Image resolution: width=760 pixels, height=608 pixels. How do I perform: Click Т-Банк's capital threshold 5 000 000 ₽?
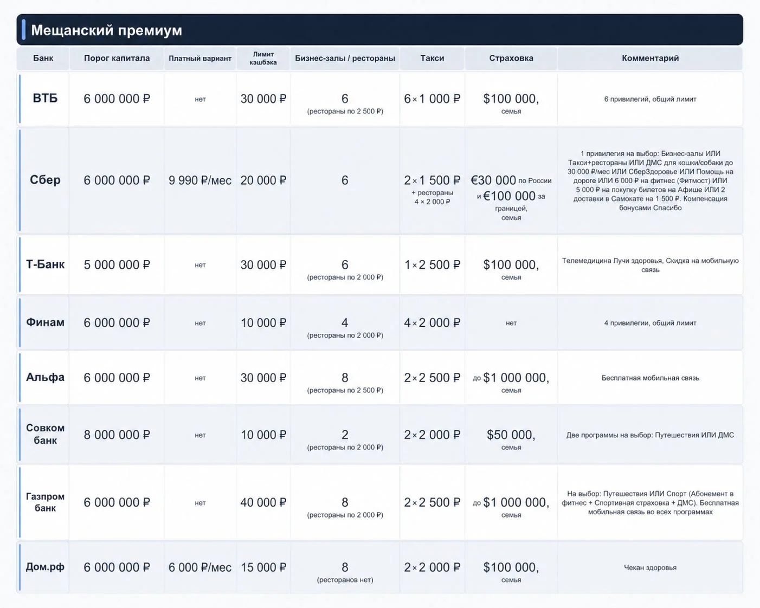(x=117, y=265)
